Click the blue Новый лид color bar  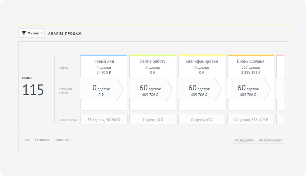pos(104,56)
